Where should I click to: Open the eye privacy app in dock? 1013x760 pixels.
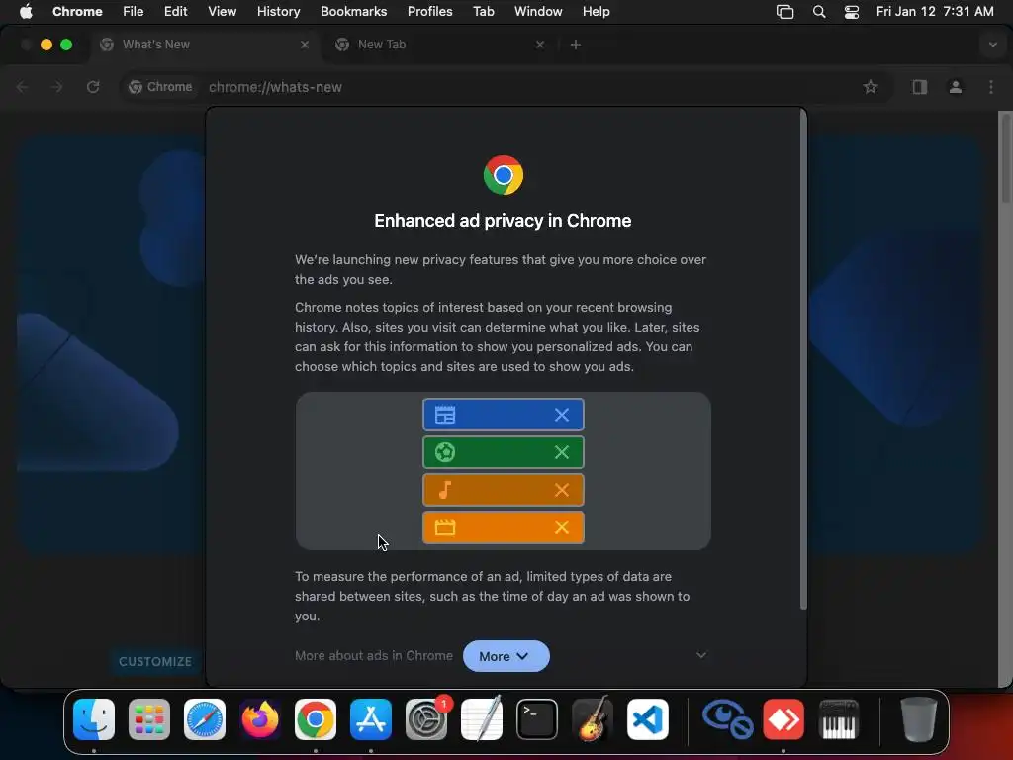point(727,719)
